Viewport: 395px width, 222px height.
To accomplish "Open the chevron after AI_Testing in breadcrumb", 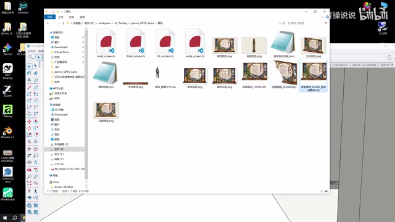I will point(129,23).
